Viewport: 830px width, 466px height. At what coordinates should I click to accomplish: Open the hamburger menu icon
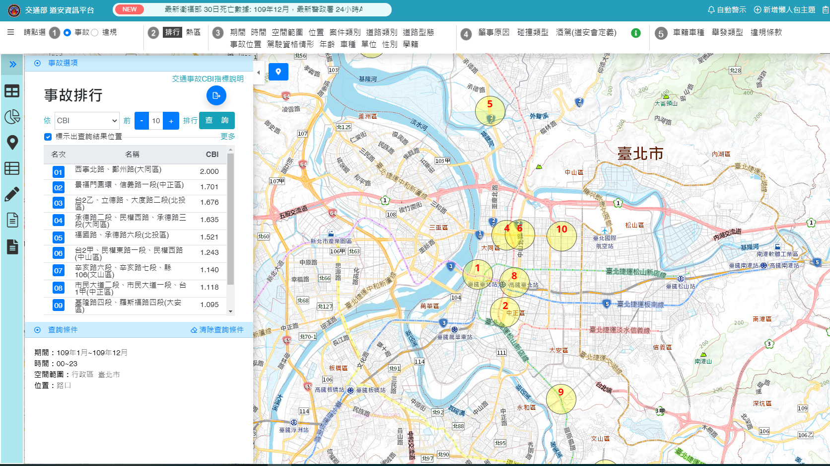point(10,32)
